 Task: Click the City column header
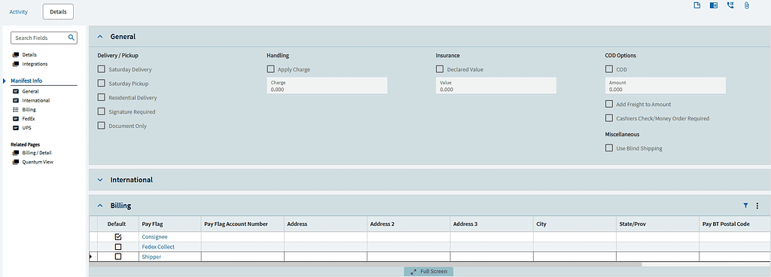tap(574, 224)
